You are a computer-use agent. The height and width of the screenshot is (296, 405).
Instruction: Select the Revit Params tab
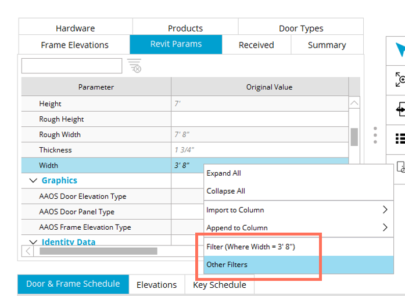pos(176,44)
